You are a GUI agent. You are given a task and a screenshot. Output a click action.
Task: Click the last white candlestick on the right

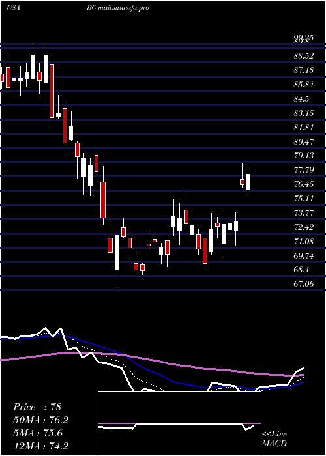coord(248,182)
